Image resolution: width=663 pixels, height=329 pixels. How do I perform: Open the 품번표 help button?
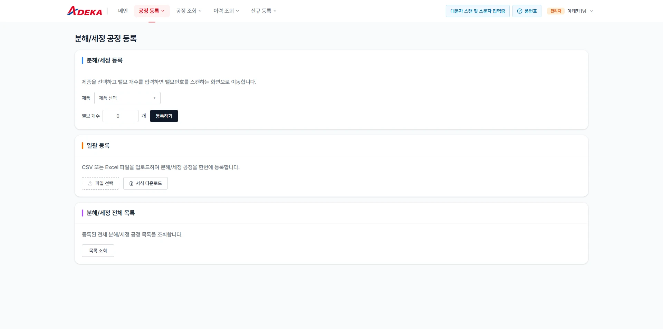[527, 11]
